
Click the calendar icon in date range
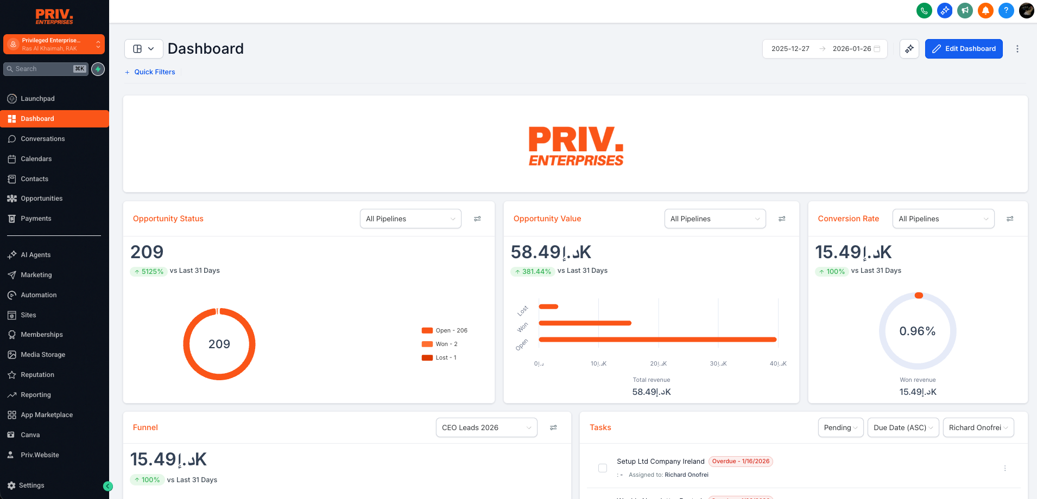click(877, 49)
